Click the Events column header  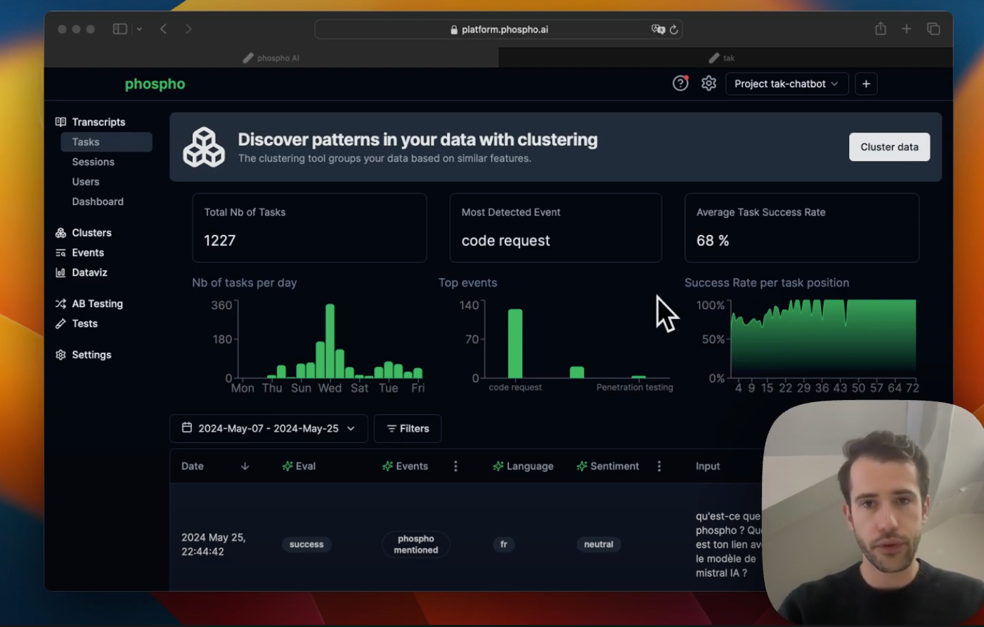point(412,466)
